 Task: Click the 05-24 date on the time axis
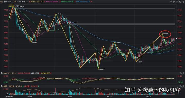coord(149,96)
